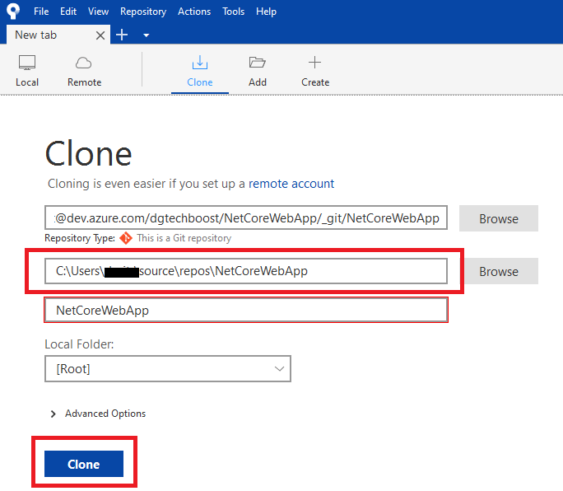Expand Advanced Options
Screen dimensions: 563x491
54,414
